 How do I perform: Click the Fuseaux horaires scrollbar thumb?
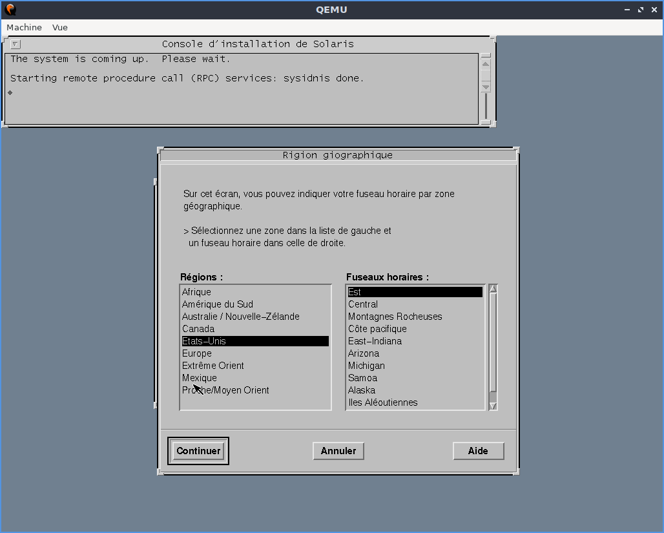[x=493, y=342]
